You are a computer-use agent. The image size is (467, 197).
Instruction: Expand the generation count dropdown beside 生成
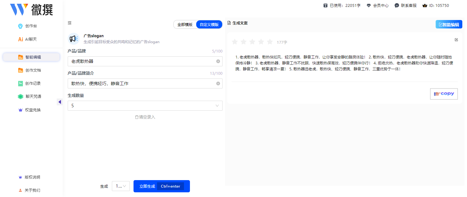coord(121,186)
